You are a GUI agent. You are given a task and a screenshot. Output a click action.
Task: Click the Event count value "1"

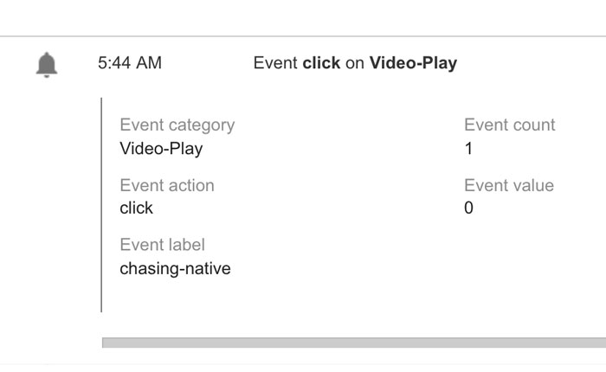[x=468, y=148]
